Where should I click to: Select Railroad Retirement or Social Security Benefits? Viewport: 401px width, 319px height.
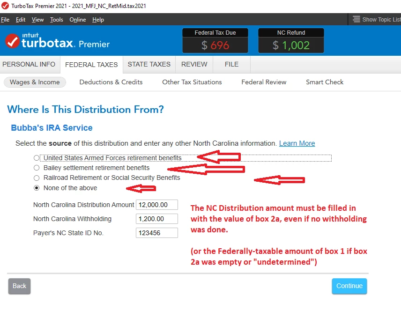click(x=37, y=178)
